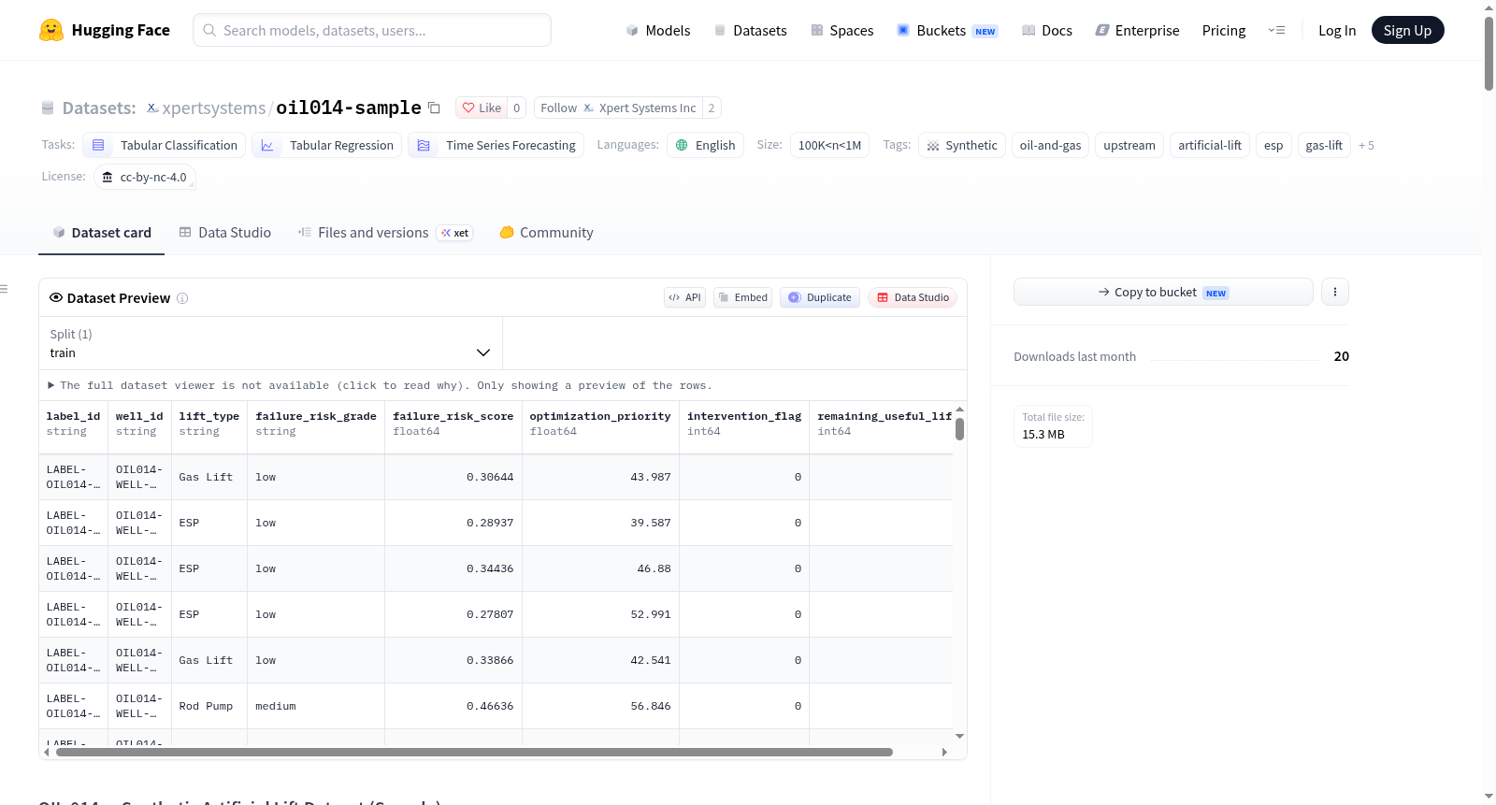Click the Duplicate dataset button
Screen dimensions: 1496x805
[820, 297]
